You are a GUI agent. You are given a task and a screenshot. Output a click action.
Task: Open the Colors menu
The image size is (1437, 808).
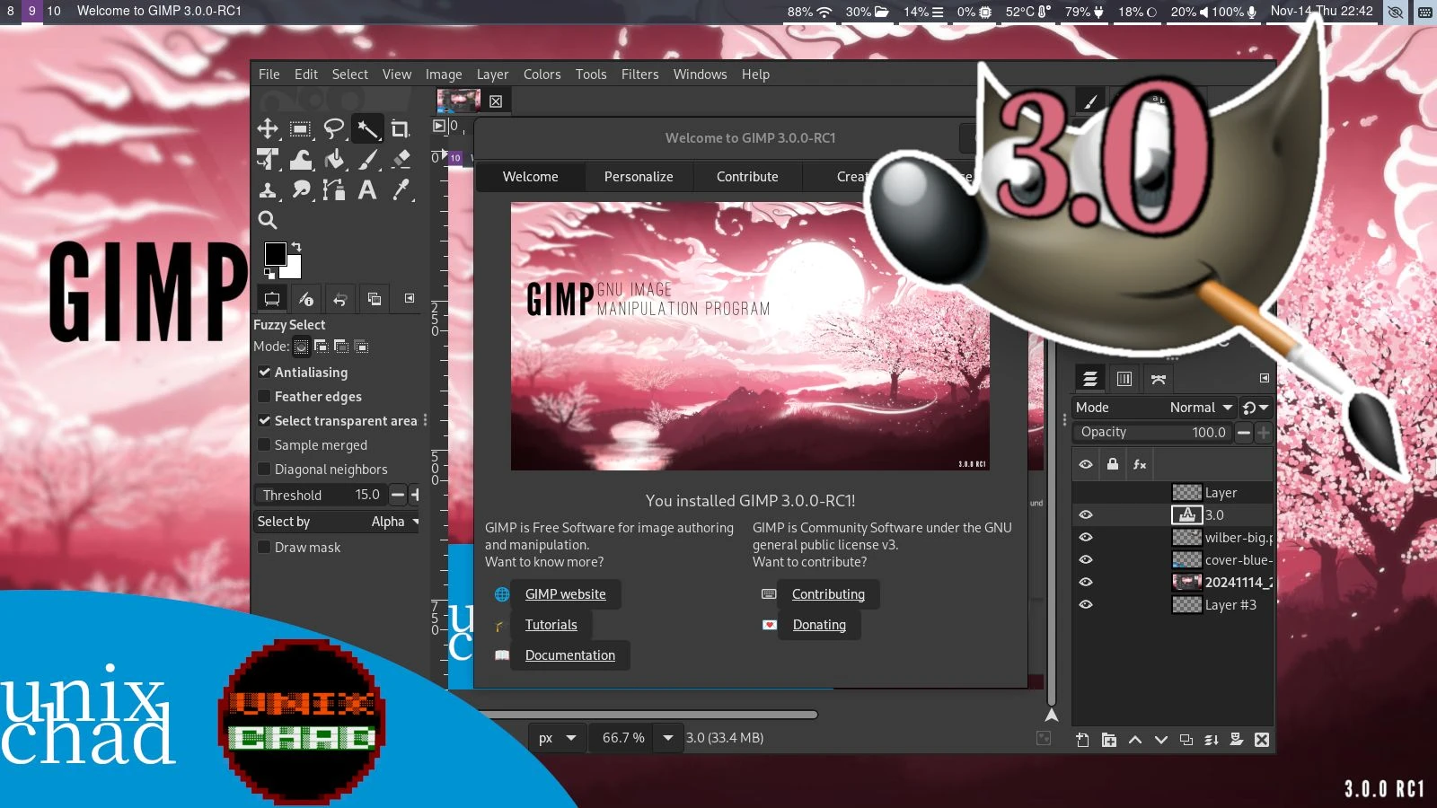[x=542, y=75]
